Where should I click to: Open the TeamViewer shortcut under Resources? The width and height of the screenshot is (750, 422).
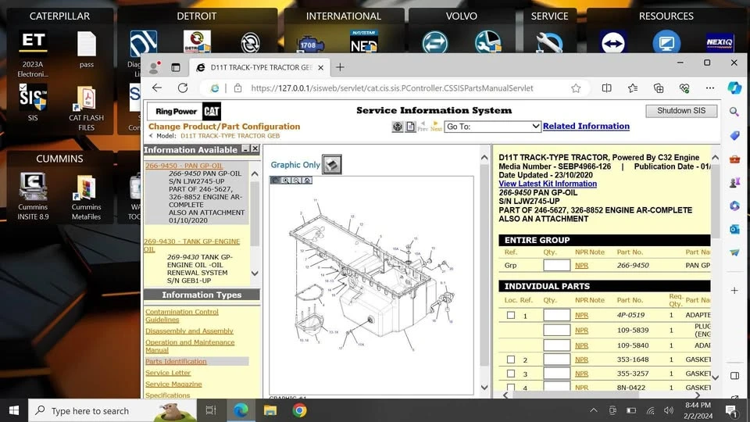(613, 43)
